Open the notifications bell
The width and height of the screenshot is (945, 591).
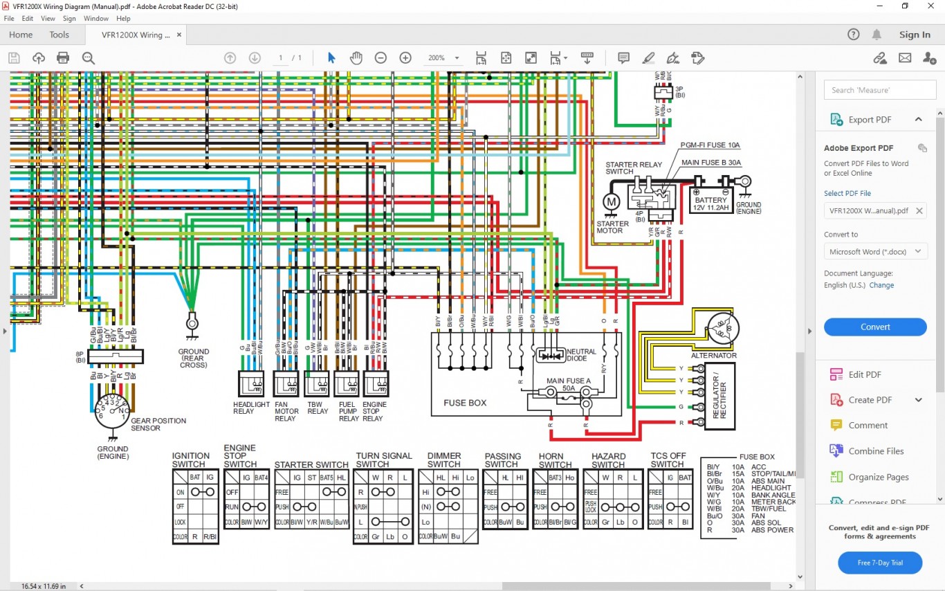click(x=877, y=35)
